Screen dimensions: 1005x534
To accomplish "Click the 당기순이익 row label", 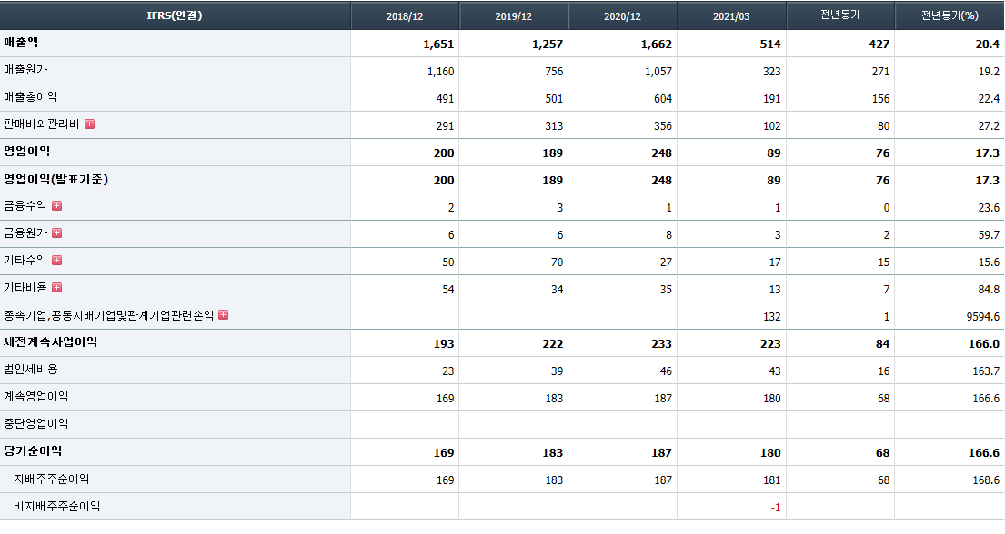I will [33, 450].
